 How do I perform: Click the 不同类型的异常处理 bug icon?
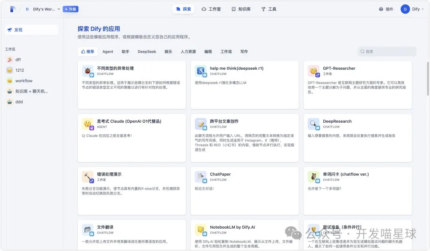(x=88, y=71)
